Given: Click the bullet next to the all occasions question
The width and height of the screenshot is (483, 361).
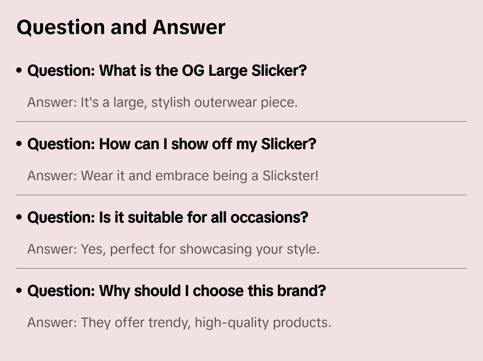Looking at the screenshot, I should (19, 217).
